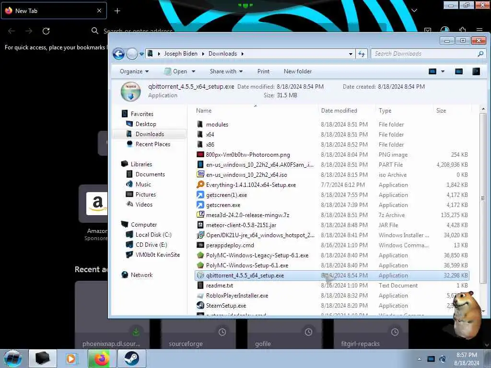The image size is (491, 368).
Task: Open the Documents library
Action: 150,174
